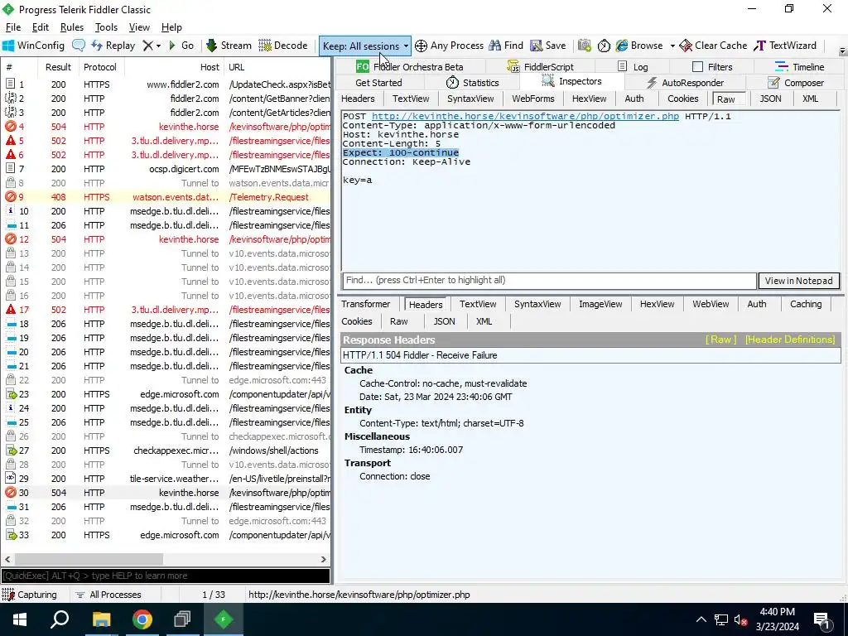Switch to Fiddler Orchestra Beta tab
The image size is (848, 636).
click(x=409, y=66)
